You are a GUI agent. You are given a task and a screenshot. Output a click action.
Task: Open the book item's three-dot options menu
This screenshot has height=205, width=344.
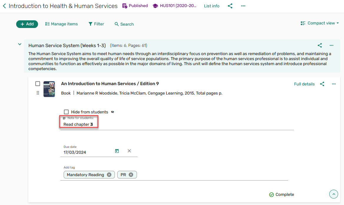[334, 84]
